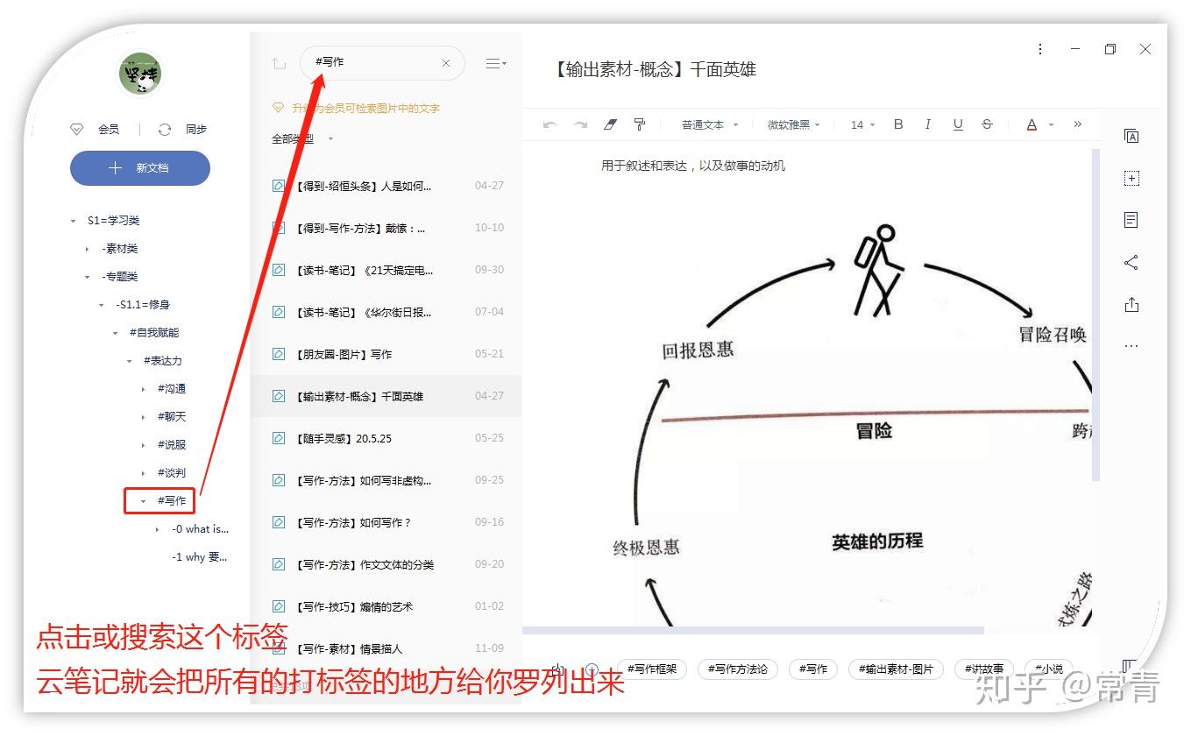Click the clear formatting eraser icon
The image size is (1191, 736).
coord(610,124)
